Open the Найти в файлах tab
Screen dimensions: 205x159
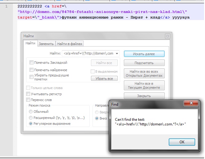click(x=69, y=44)
